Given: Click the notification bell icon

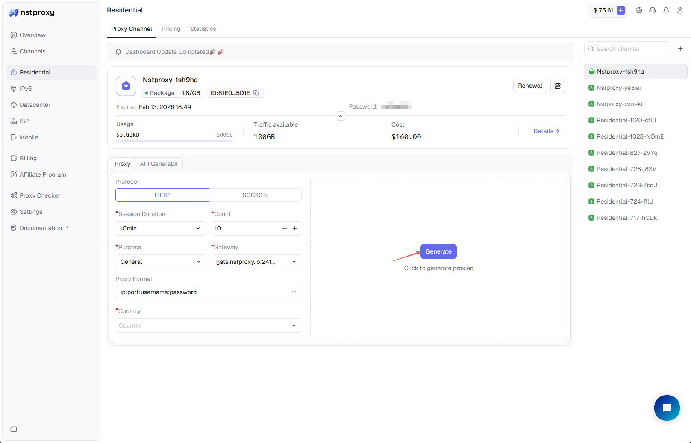Looking at the screenshot, I should coord(666,10).
